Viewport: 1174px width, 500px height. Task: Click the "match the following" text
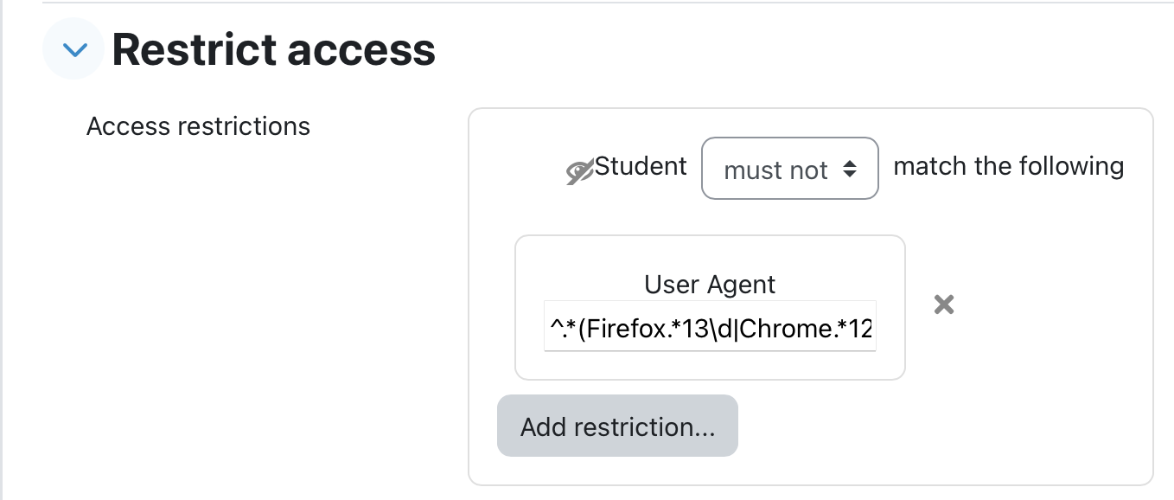point(1008,165)
